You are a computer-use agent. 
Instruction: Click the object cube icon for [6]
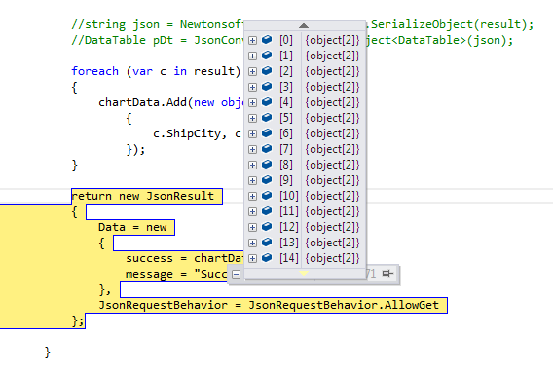pyautogui.click(x=267, y=133)
